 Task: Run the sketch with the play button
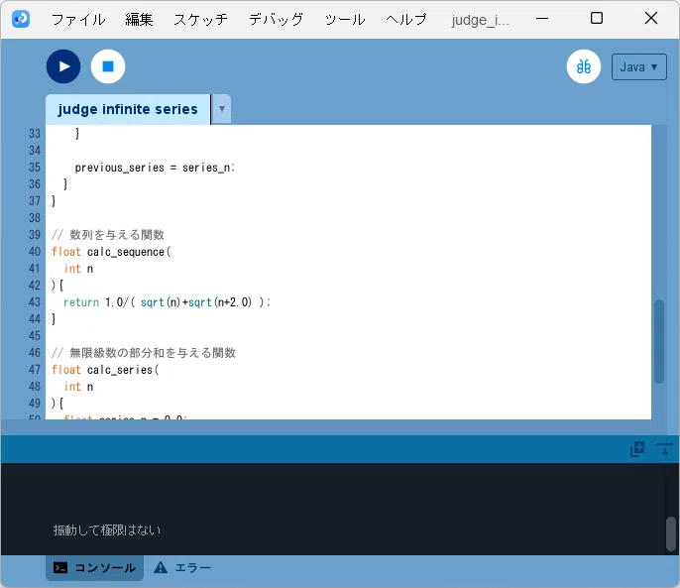(63, 66)
